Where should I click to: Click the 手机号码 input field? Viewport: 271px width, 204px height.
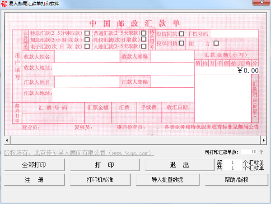234,34
